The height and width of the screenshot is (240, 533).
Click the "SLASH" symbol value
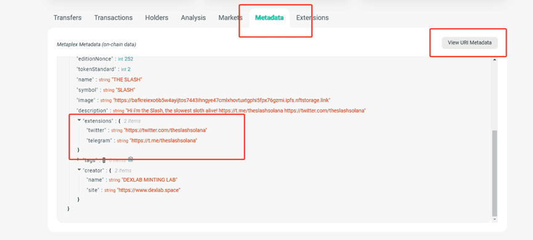126,90
